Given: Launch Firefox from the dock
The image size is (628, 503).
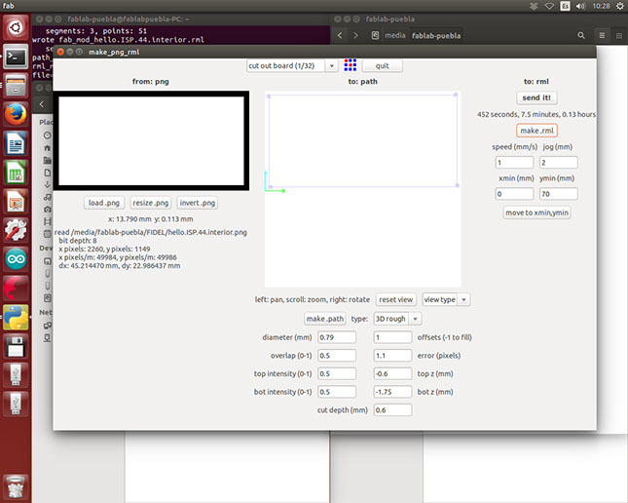Looking at the screenshot, I should tap(16, 114).
